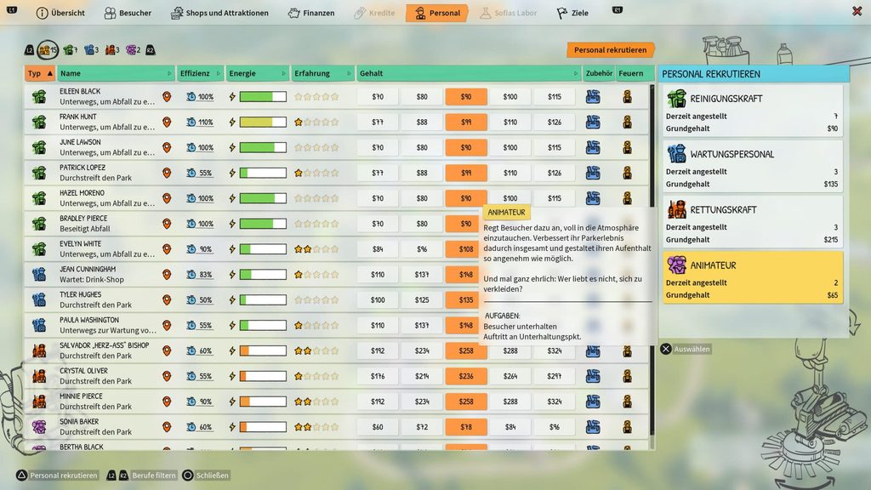Switch to Shops und Attraktionen tab
Viewport: 871px width, 490px height.
click(219, 13)
